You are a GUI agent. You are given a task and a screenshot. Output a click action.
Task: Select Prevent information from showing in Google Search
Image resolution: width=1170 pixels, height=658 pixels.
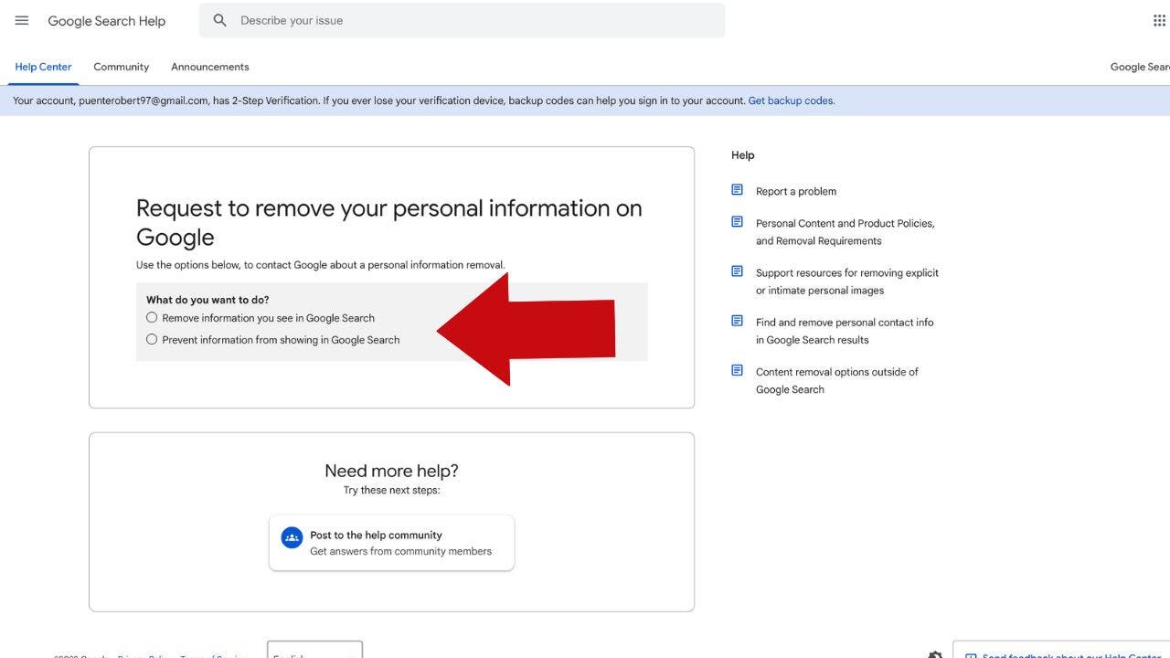tap(152, 338)
